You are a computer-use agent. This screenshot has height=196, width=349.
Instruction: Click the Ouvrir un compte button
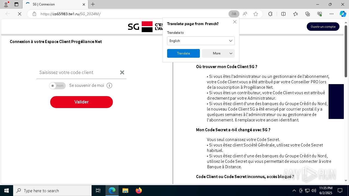click(323, 27)
